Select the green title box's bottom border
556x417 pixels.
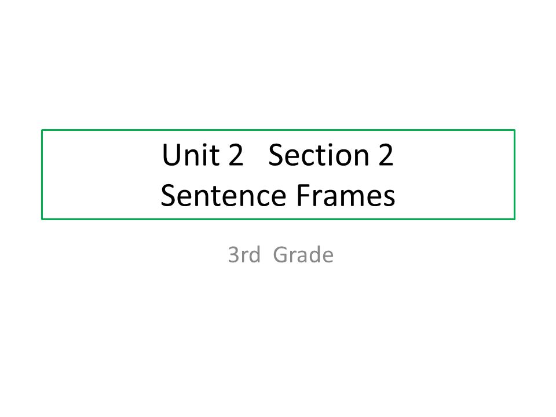[x=278, y=219]
